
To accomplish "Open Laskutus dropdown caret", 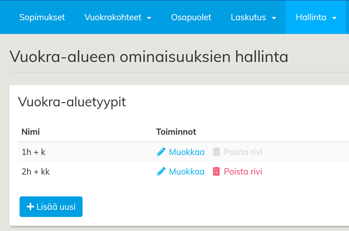I will tap(274, 18).
